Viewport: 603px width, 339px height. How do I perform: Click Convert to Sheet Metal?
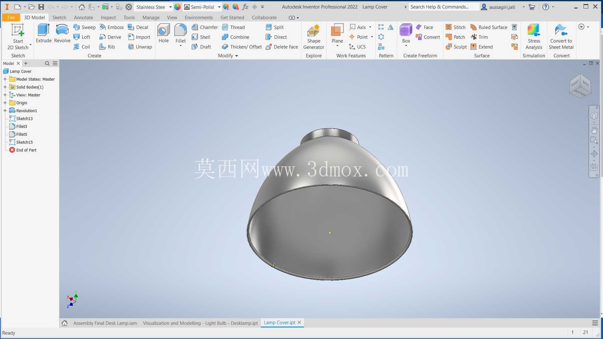click(x=561, y=37)
